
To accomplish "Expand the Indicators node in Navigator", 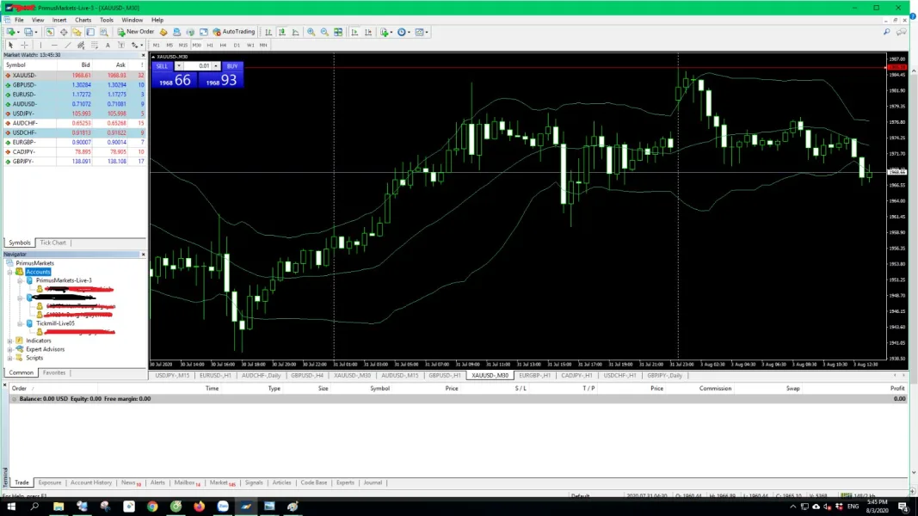I will click(9, 341).
